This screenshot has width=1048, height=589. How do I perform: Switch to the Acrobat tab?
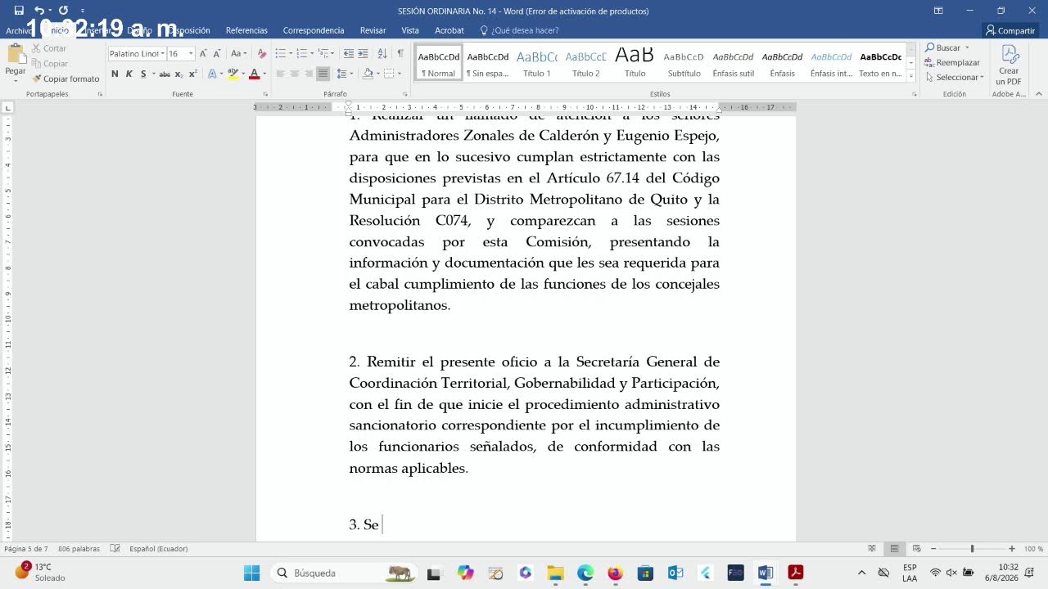[449, 30]
